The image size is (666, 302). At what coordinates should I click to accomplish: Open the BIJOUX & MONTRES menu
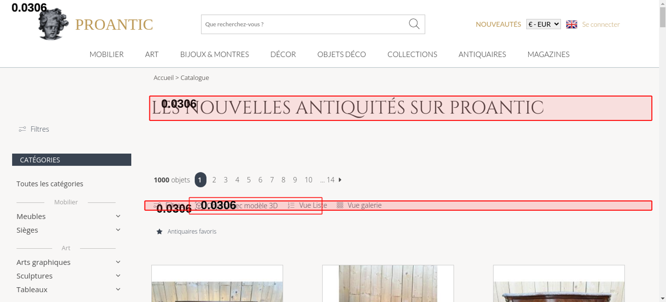point(214,54)
